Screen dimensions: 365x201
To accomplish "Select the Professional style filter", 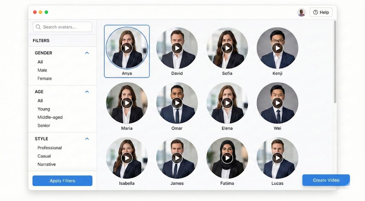I will pyautogui.click(x=50, y=148).
